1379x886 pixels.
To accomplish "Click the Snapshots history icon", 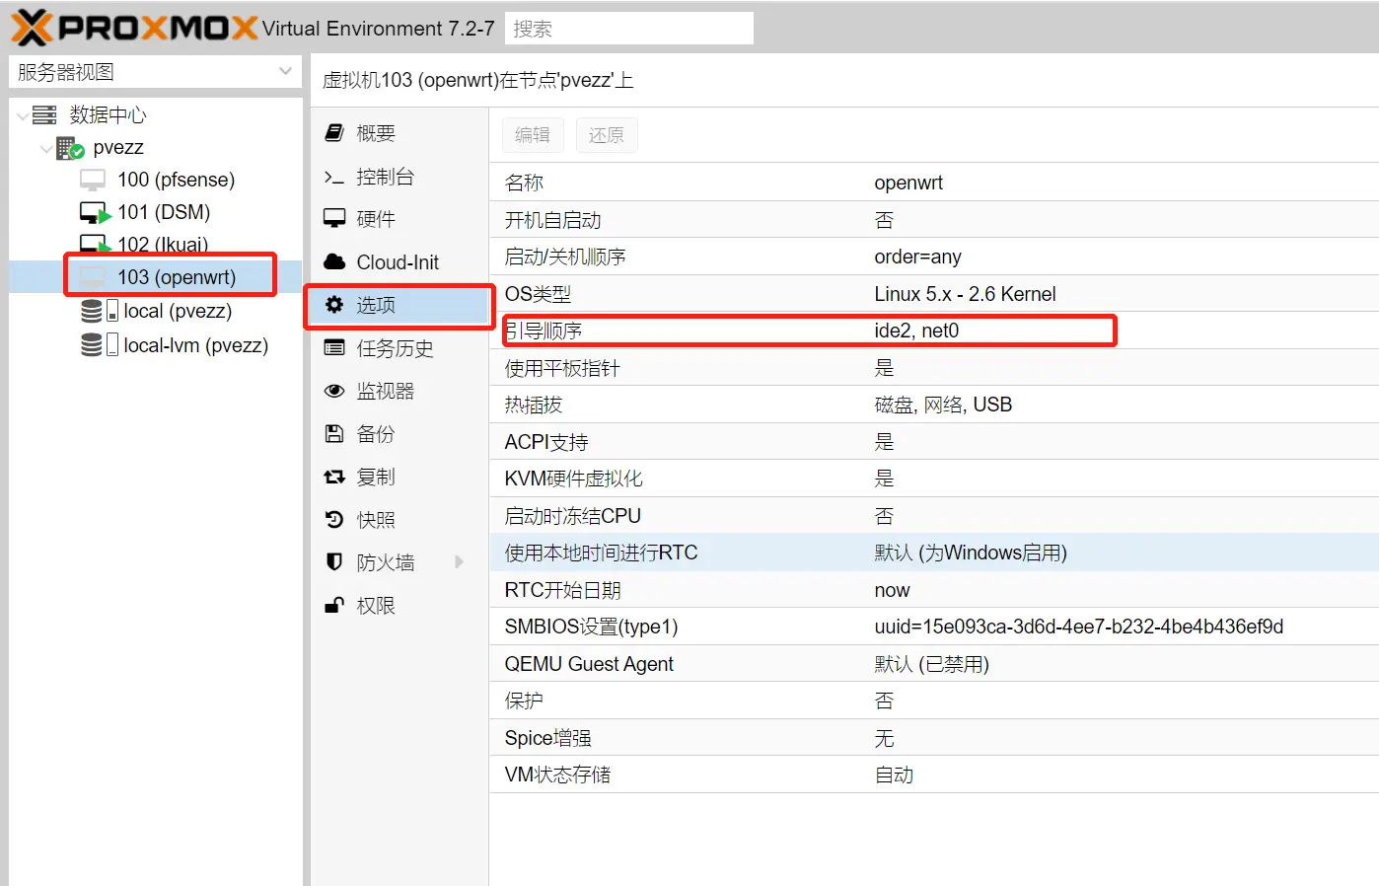I will 334,519.
